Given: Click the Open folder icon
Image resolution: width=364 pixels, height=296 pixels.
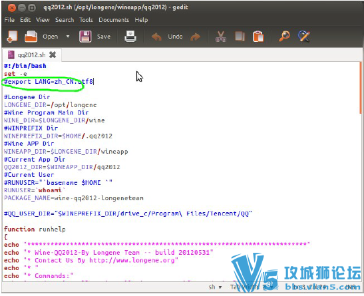Looking at the screenshot, I should pyautogui.click(x=31, y=37).
